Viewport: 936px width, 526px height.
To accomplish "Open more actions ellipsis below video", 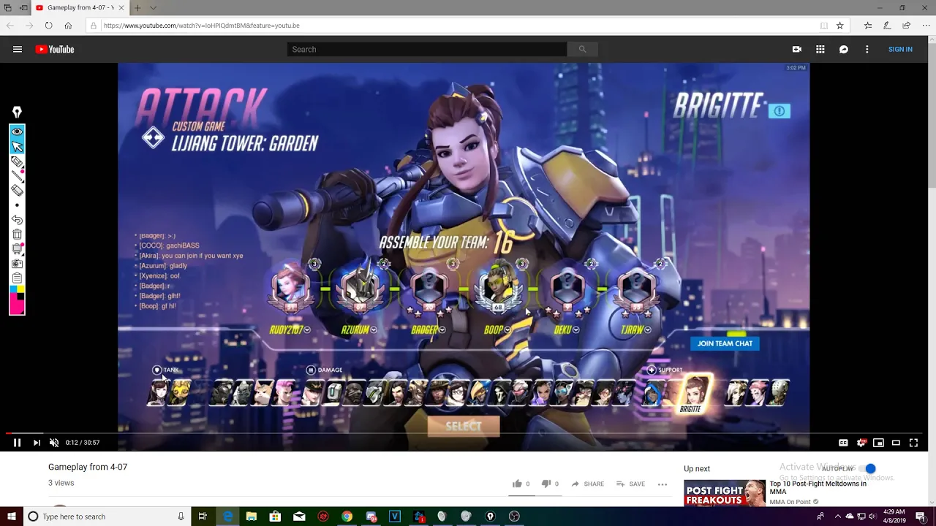I will (663, 484).
